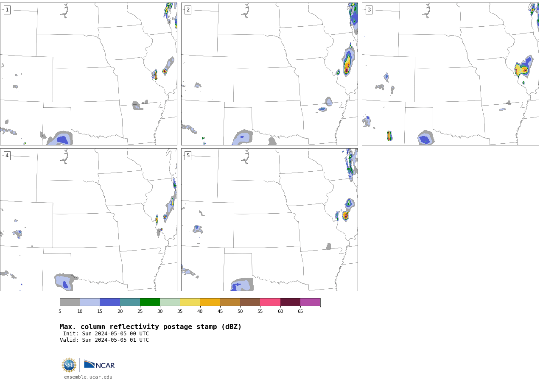
Task: Click the colorbar tick label 5
Action: (x=60, y=312)
